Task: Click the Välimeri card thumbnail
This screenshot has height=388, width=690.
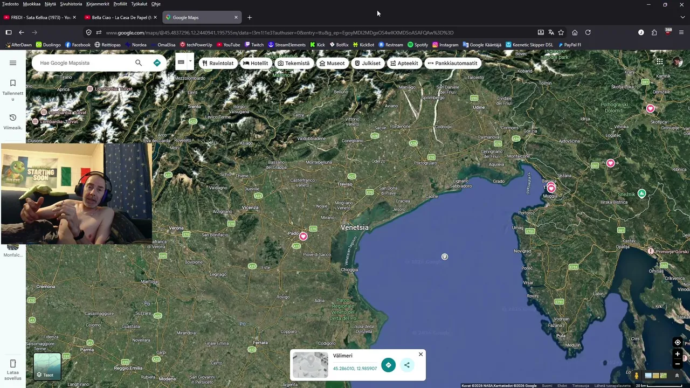Action: [x=310, y=365]
